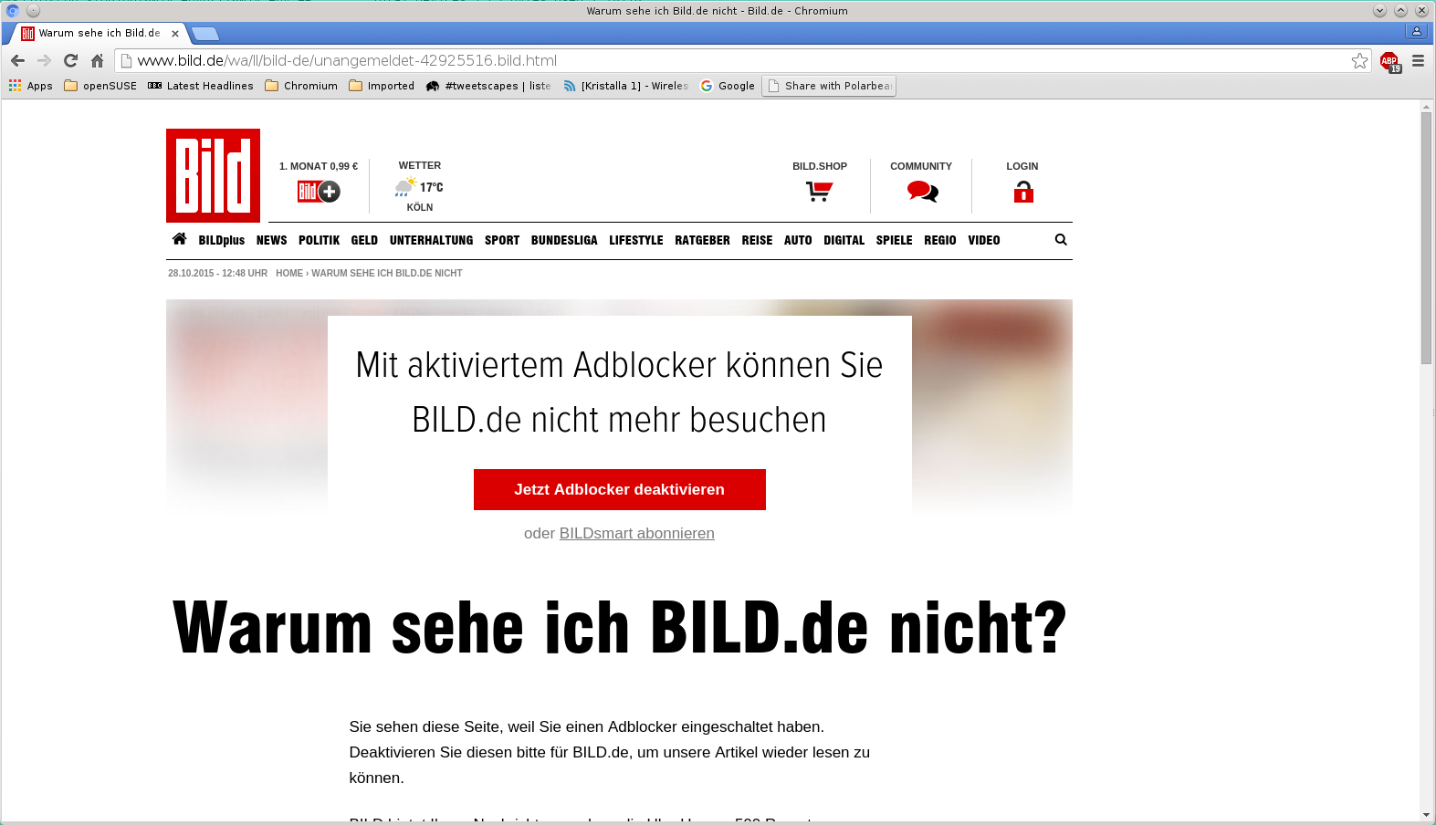Close the Bild.de browser tab
Screen dimensions: 1436x825
click(x=175, y=33)
